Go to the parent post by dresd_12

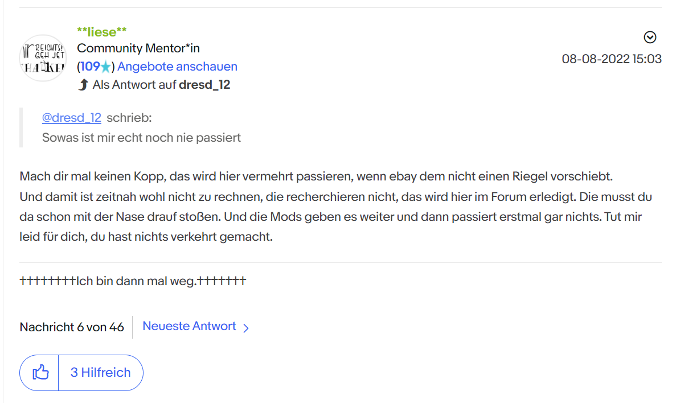pos(204,84)
